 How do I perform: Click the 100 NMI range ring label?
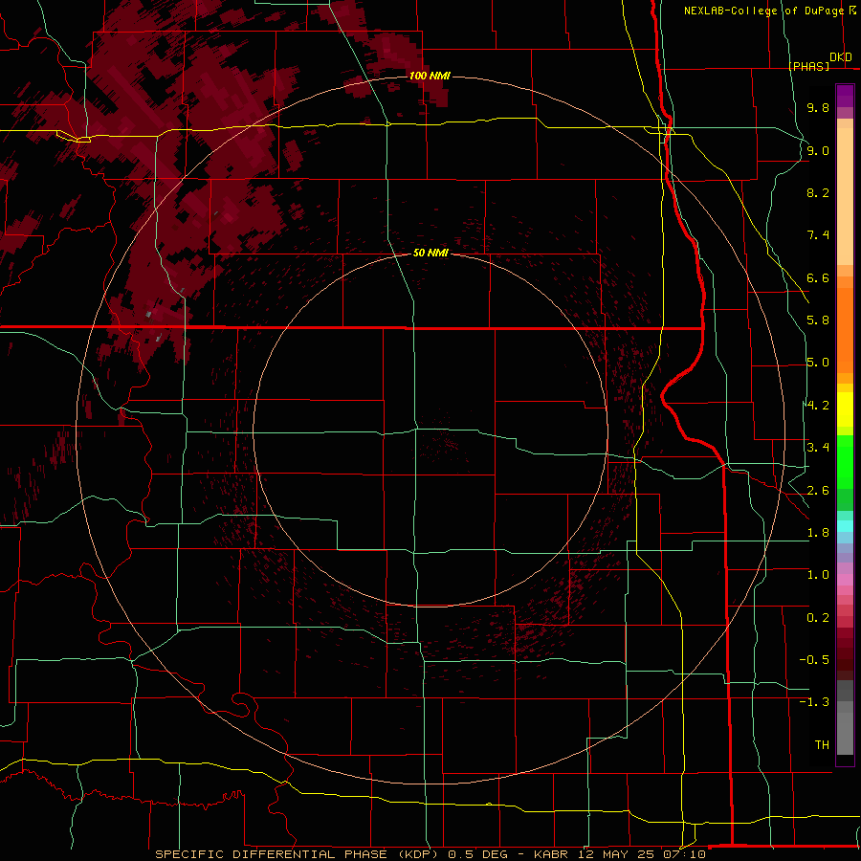430,76
